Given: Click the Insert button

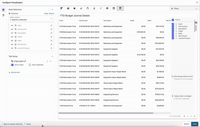Looking at the screenshot, I should (195, 124).
